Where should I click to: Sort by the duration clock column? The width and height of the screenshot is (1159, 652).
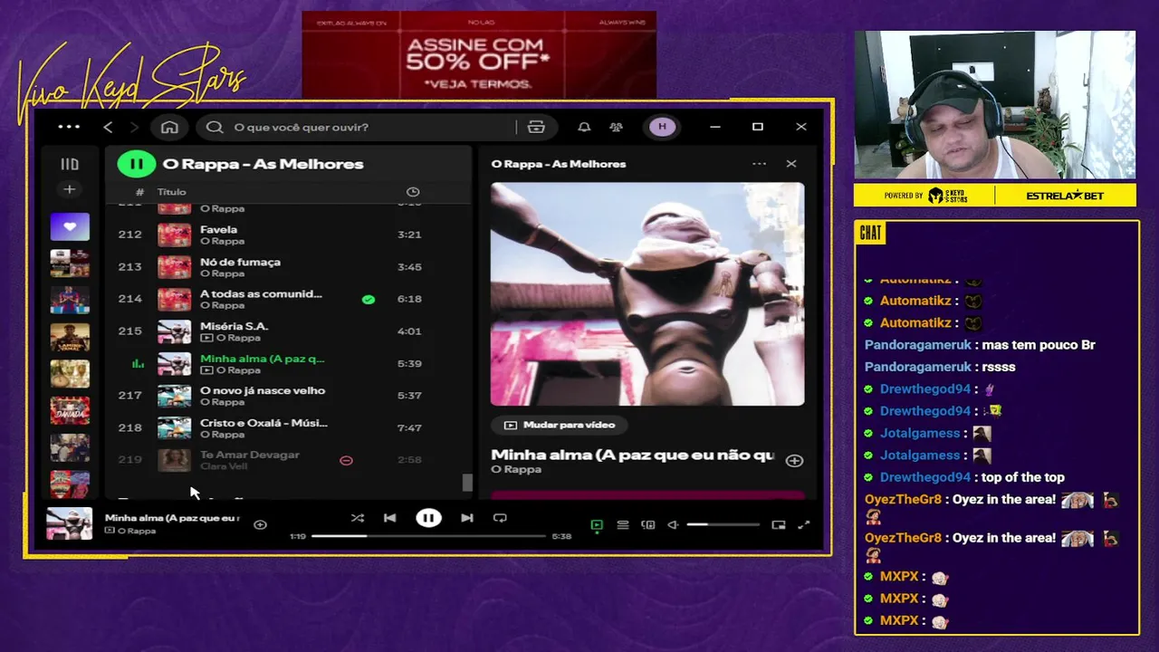[x=413, y=192]
